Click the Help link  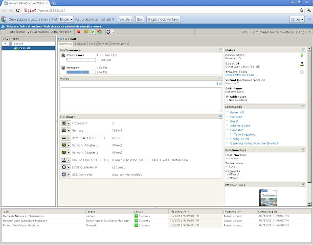click(x=244, y=32)
